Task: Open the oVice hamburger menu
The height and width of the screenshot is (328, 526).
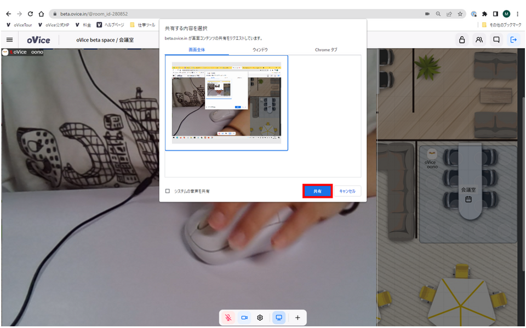Action: pos(10,40)
